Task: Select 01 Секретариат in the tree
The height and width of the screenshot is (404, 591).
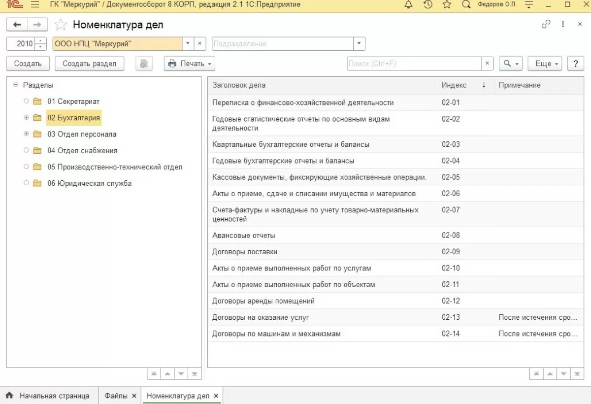Action: pos(73,101)
